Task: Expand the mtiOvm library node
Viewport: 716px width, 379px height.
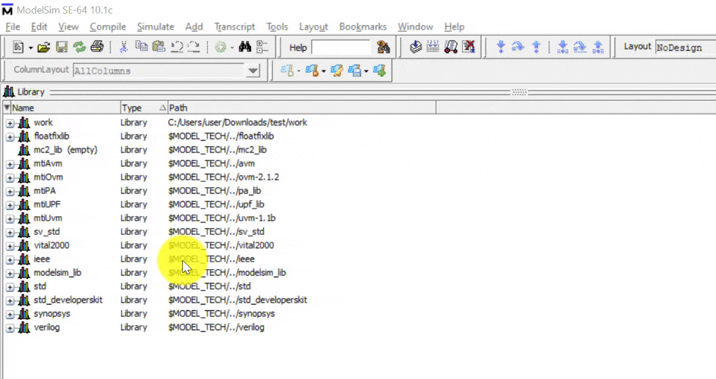Action: pos(10,178)
